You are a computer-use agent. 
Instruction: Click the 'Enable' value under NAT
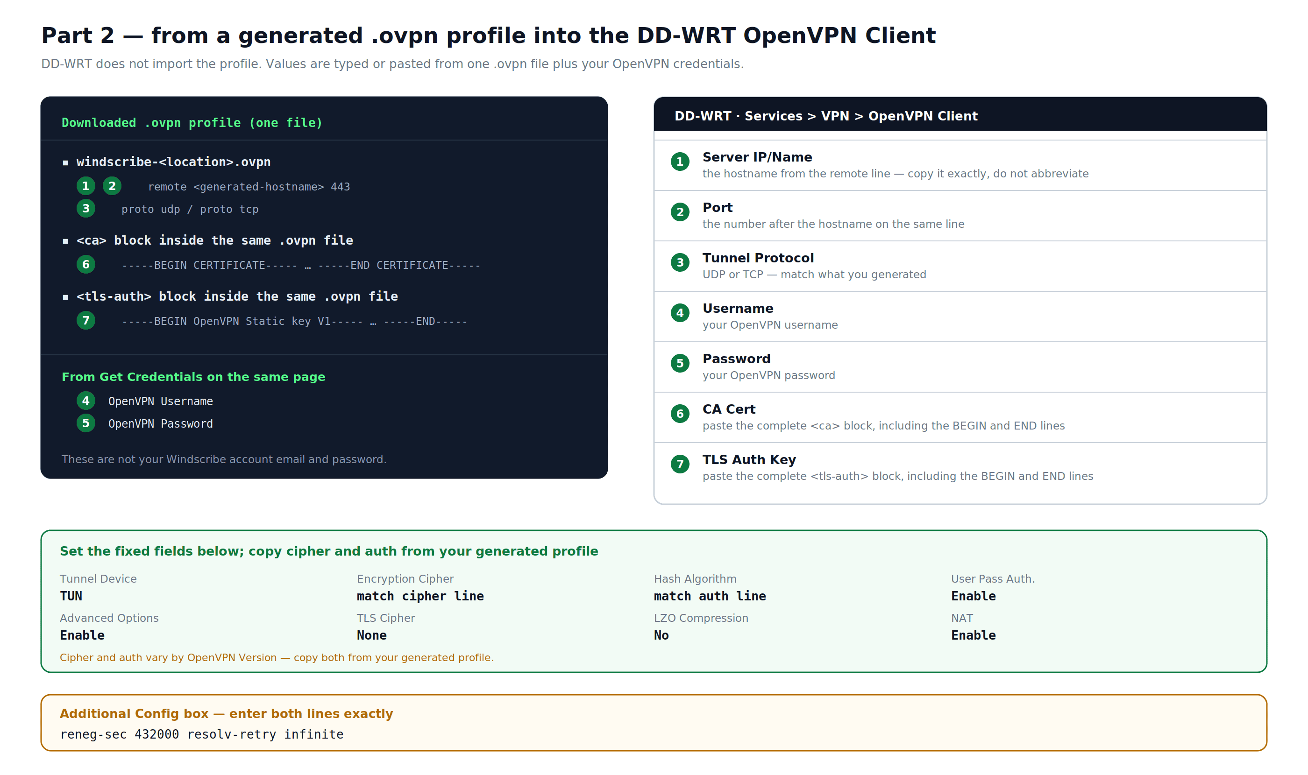tap(973, 635)
